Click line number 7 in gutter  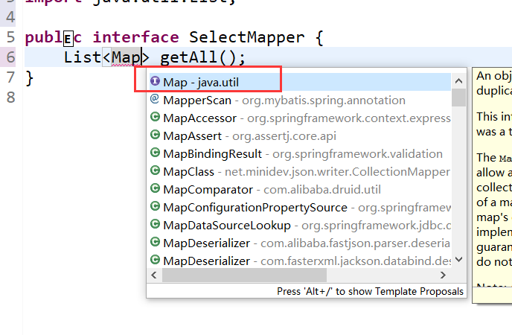click(x=10, y=77)
